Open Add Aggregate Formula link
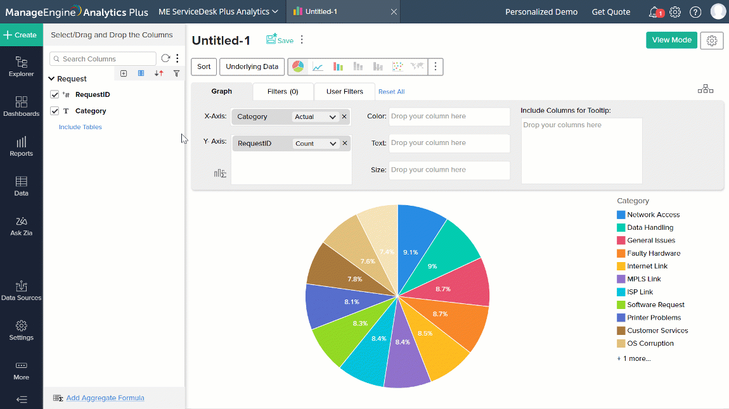The height and width of the screenshot is (409, 729). [105, 398]
